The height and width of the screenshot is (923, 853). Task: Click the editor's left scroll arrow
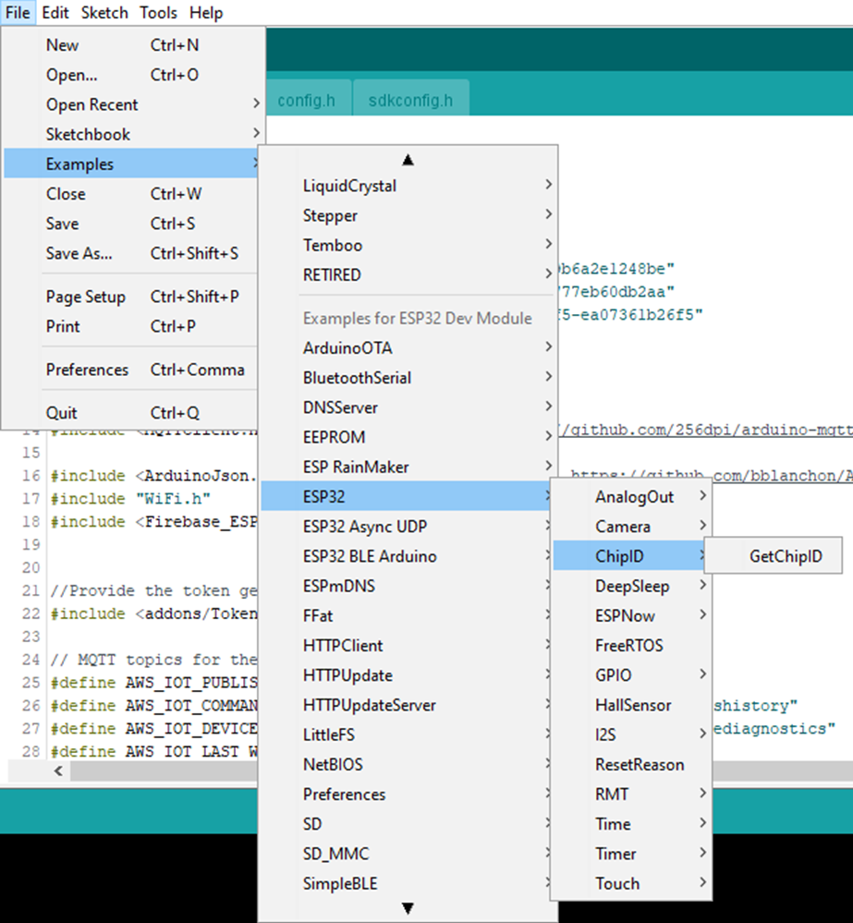(x=58, y=771)
